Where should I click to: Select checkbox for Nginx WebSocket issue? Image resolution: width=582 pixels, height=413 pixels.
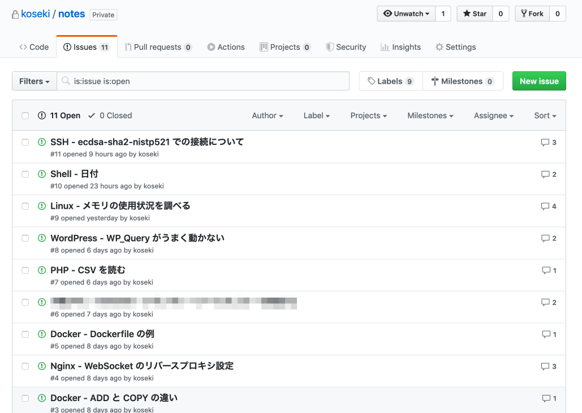[25, 366]
